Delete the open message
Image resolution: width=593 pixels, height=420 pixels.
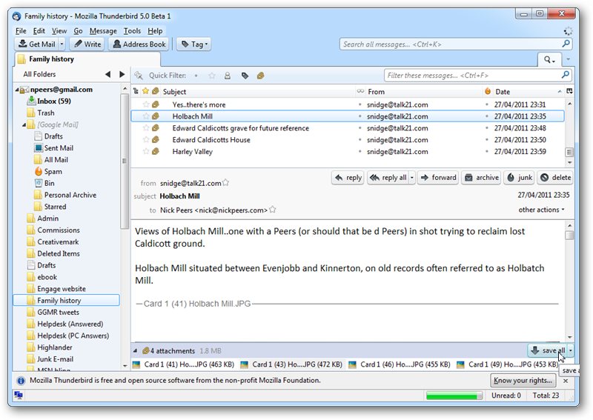tap(555, 177)
